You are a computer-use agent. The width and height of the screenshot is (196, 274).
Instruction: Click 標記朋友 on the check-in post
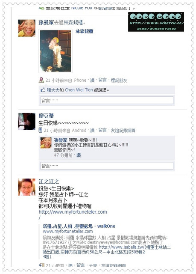click(x=119, y=80)
